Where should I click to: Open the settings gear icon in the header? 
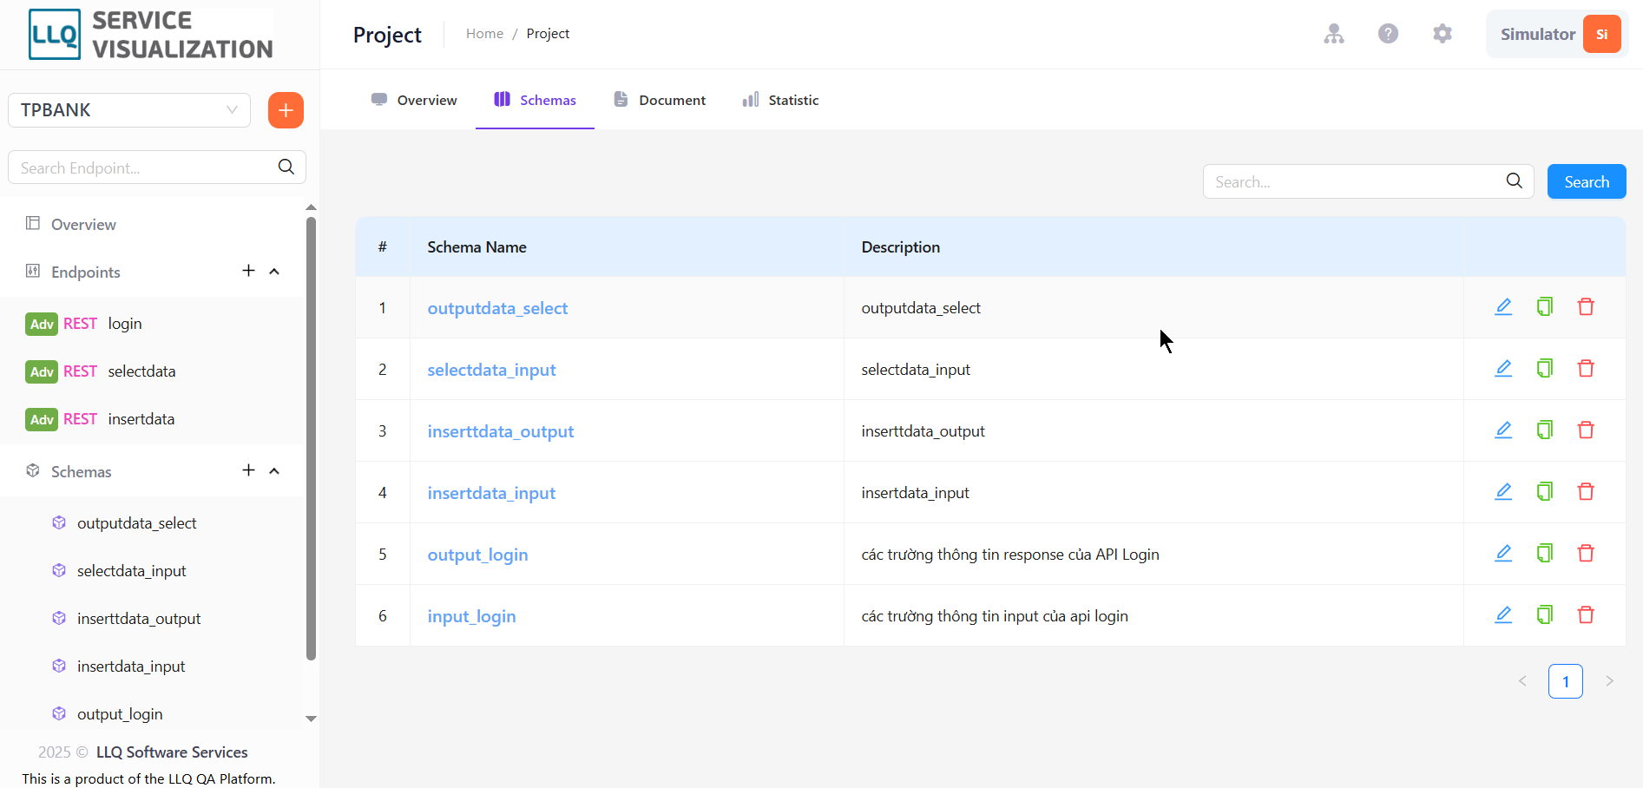[x=1443, y=34]
